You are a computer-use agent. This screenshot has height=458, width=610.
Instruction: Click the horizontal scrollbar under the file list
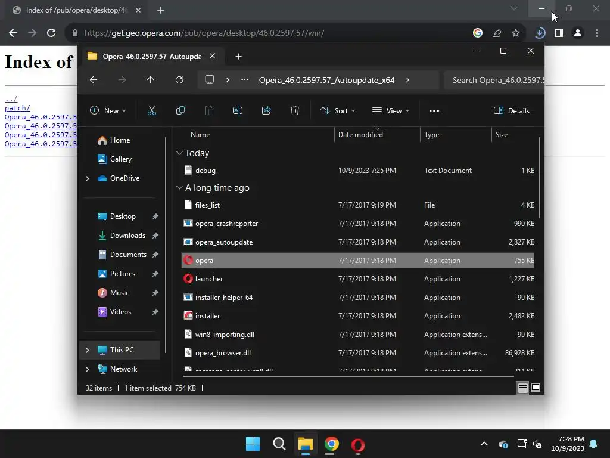[x=348, y=376]
